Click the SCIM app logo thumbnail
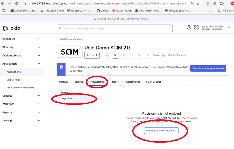Viewport: 234px width, 149px height. [70, 52]
